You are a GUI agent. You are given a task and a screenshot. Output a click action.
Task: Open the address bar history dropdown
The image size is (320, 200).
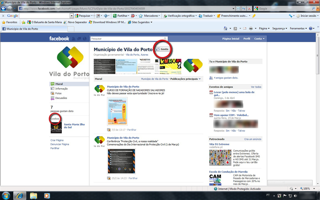(233, 9)
